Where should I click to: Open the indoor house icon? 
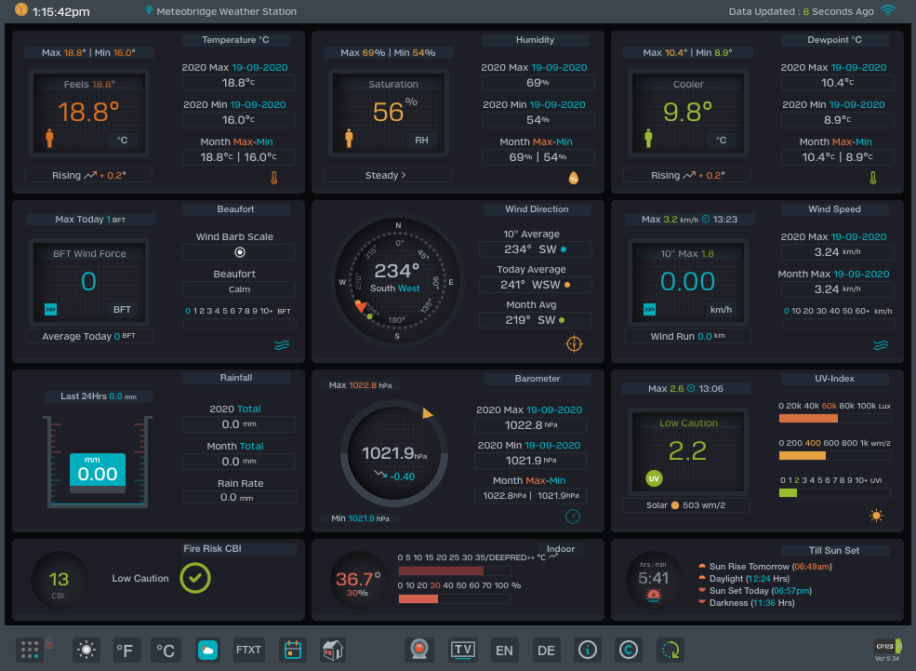point(333,650)
